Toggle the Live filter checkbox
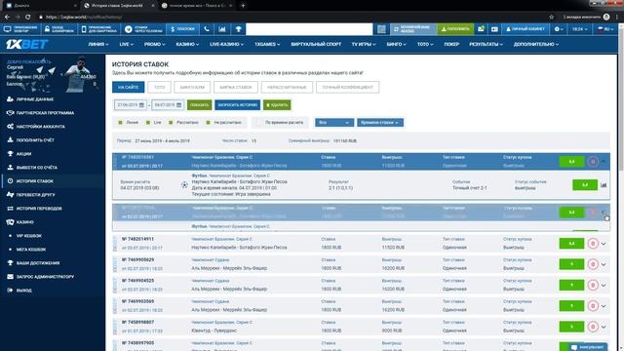624x351 pixels. coord(148,123)
